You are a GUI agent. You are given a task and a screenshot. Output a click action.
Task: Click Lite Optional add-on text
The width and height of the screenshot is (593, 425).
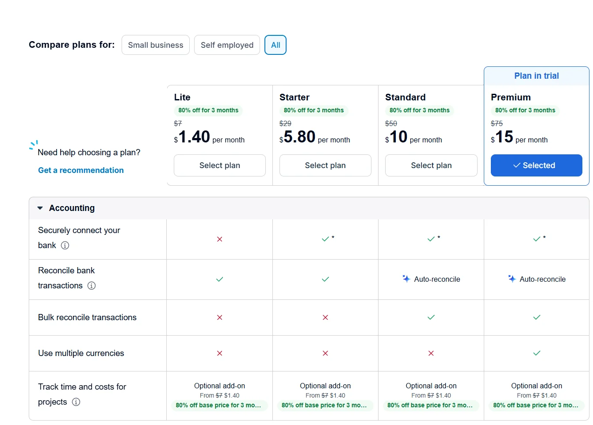(x=219, y=386)
